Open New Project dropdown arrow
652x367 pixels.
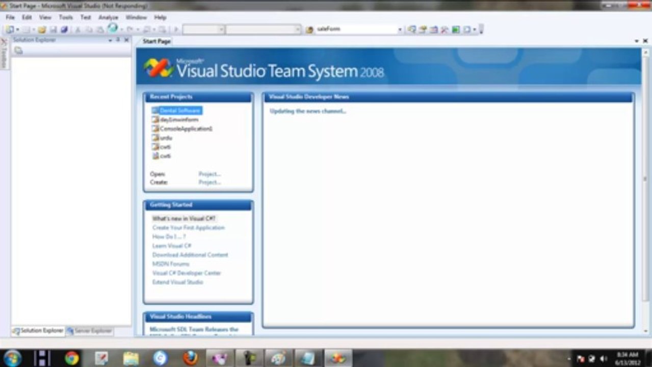(17, 30)
